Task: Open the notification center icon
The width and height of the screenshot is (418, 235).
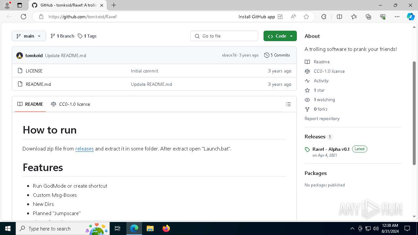Action: point(407,228)
